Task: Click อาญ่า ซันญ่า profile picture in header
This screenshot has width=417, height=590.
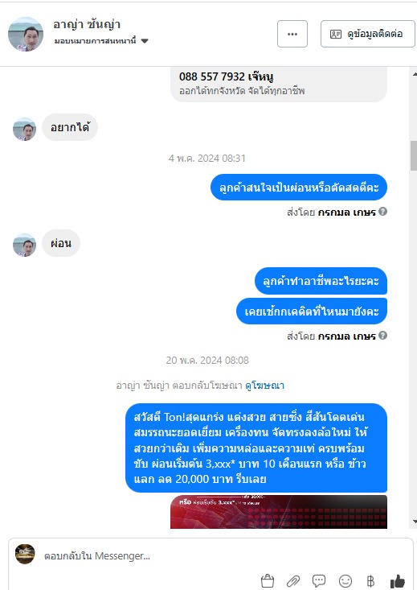Action: (x=26, y=34)
